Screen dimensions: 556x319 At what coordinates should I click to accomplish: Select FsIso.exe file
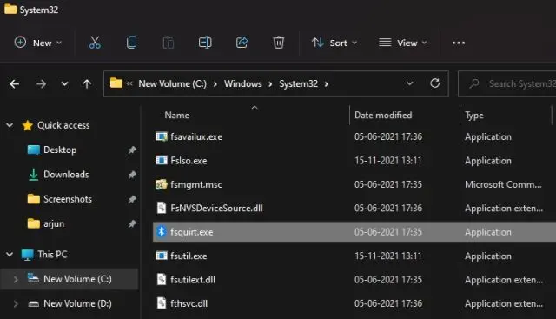[x=189, y=161]
